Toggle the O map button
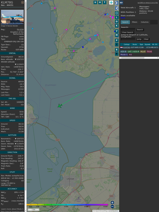Viewport: 159px width, 212px height. tap(117, 22)
